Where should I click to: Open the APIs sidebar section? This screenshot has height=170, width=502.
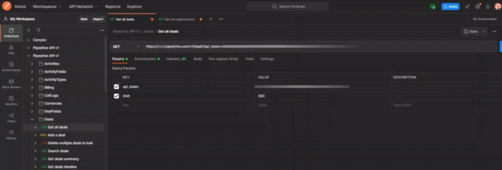(x=11, y=50)
